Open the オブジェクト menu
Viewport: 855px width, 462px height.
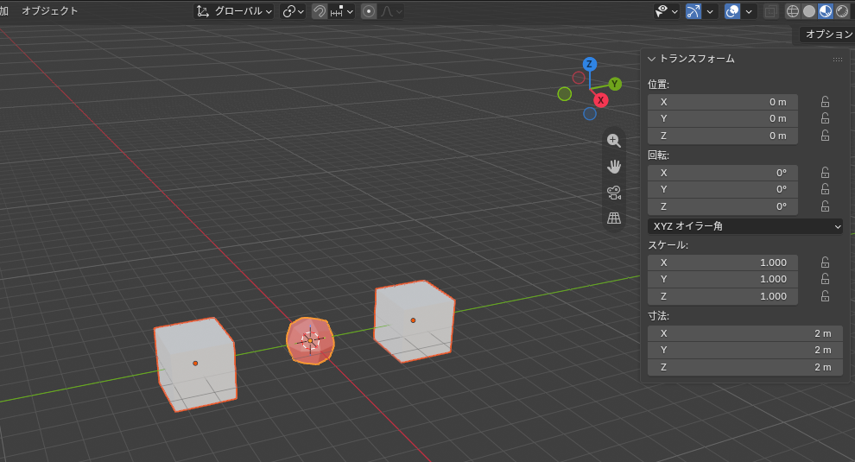pos(49,11)
